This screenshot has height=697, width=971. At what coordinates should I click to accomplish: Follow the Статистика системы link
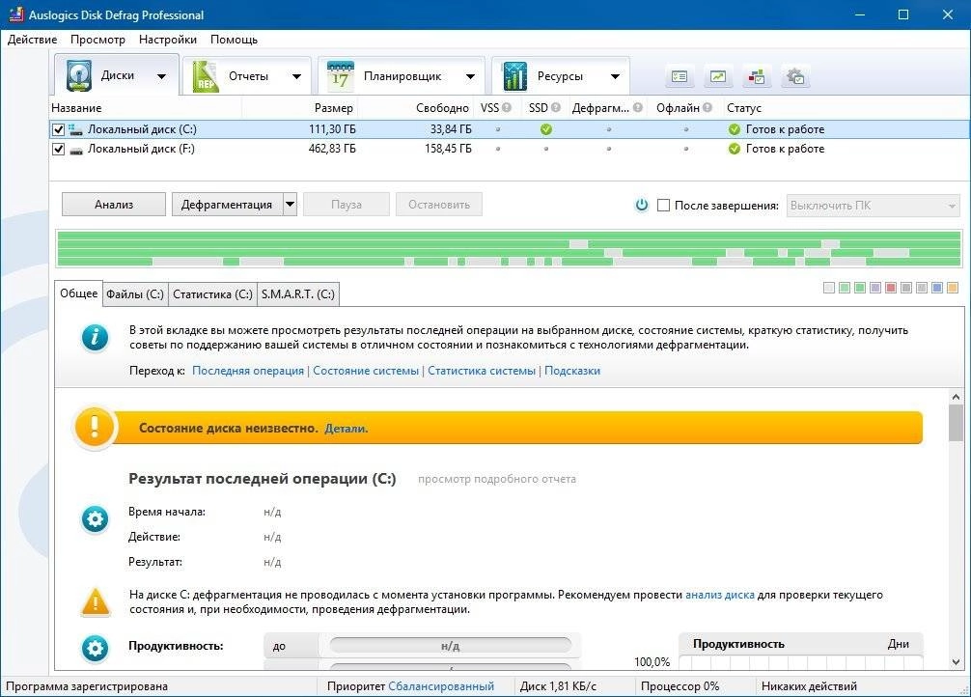pyautogui.click(x=482, y=371)
